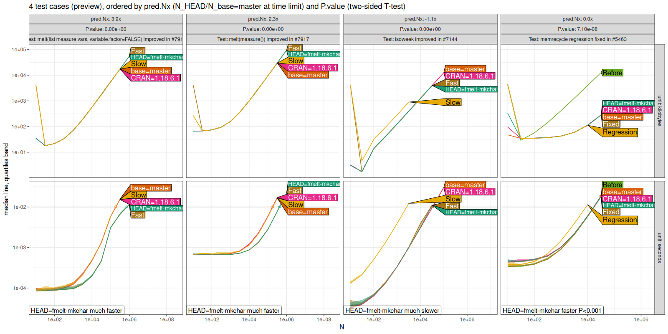The image size is (668, 334).
Task: Click the "N" x-axis title
Action: click(x=342, y=327)
